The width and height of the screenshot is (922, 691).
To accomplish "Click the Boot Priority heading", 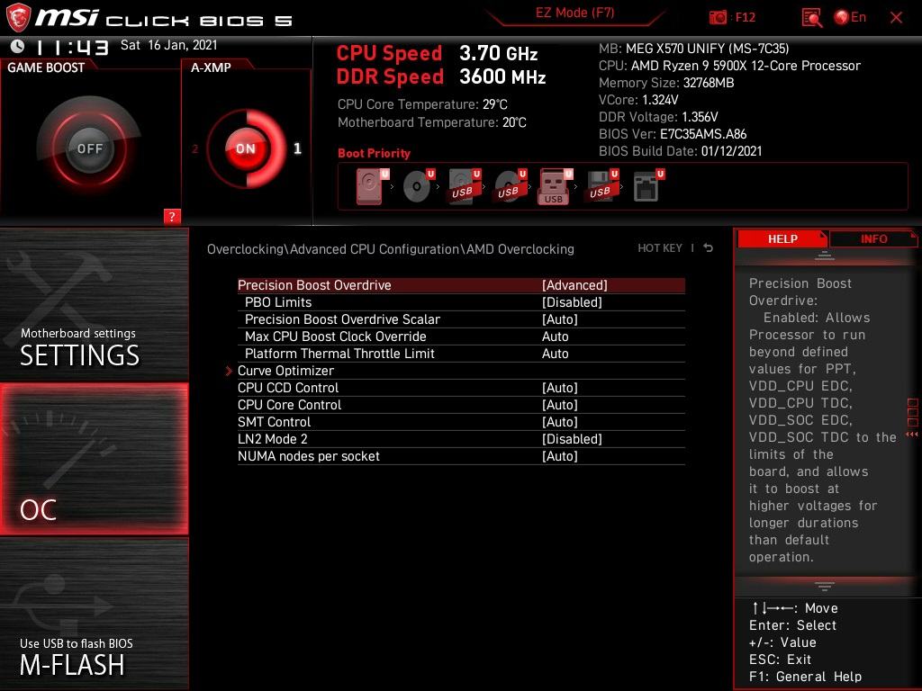I will coord(374,153).
